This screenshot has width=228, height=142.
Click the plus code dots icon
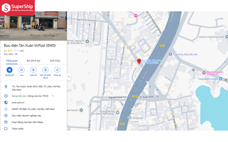(6, 109)
